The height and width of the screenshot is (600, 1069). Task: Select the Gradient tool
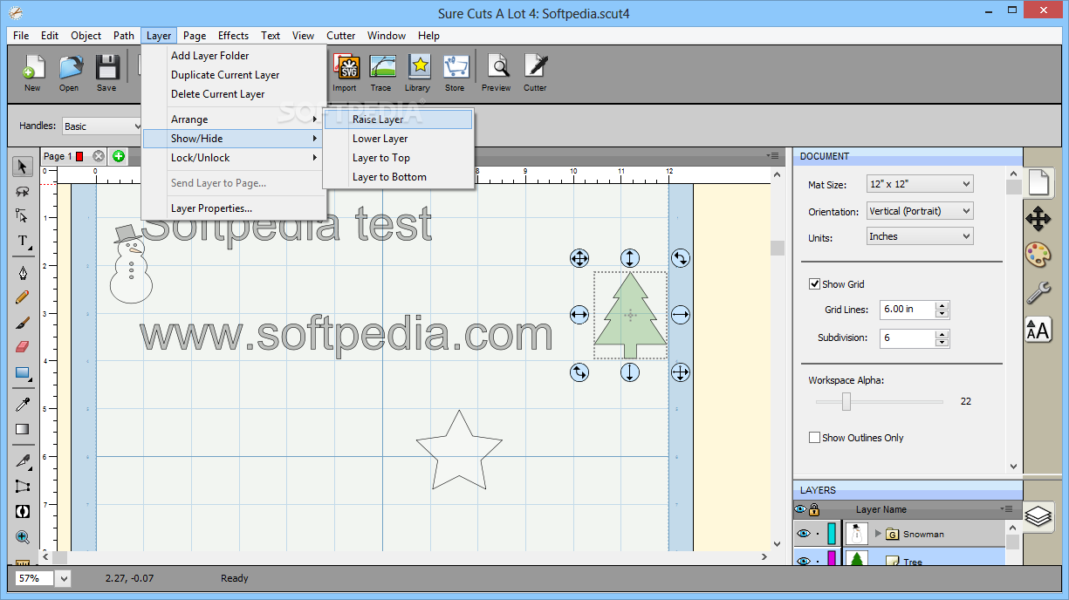(23, 428)
